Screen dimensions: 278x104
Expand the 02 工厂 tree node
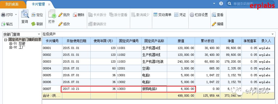click(x=11, y=47)
